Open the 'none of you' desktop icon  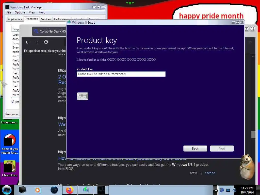coord(10,144)
